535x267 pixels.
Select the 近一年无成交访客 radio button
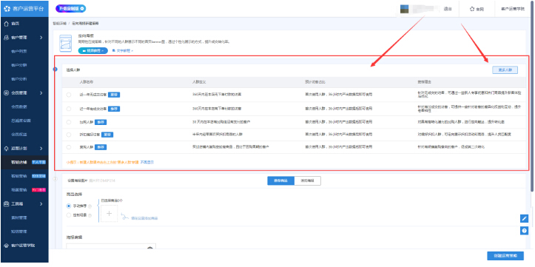click(x=69, y=95)
